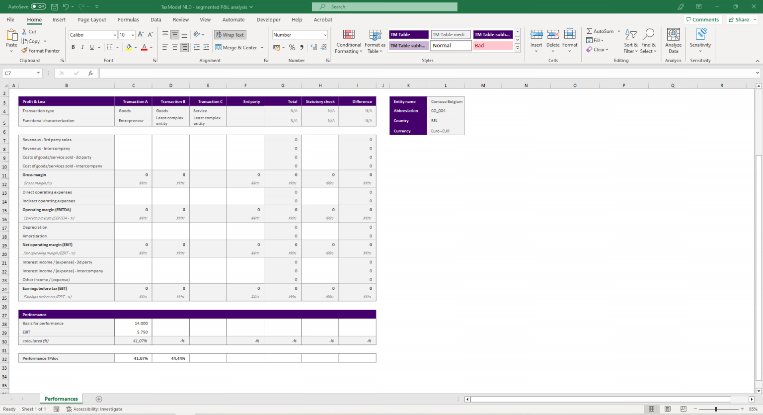Apply Wrap Text to selection
Viewport: 763px width, 415px height.
pyautogui.click(x=229, y=34)
